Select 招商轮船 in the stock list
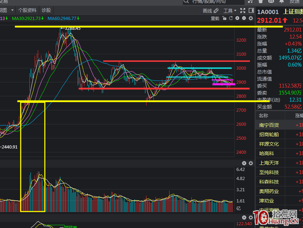 click(x=269, y=134)
